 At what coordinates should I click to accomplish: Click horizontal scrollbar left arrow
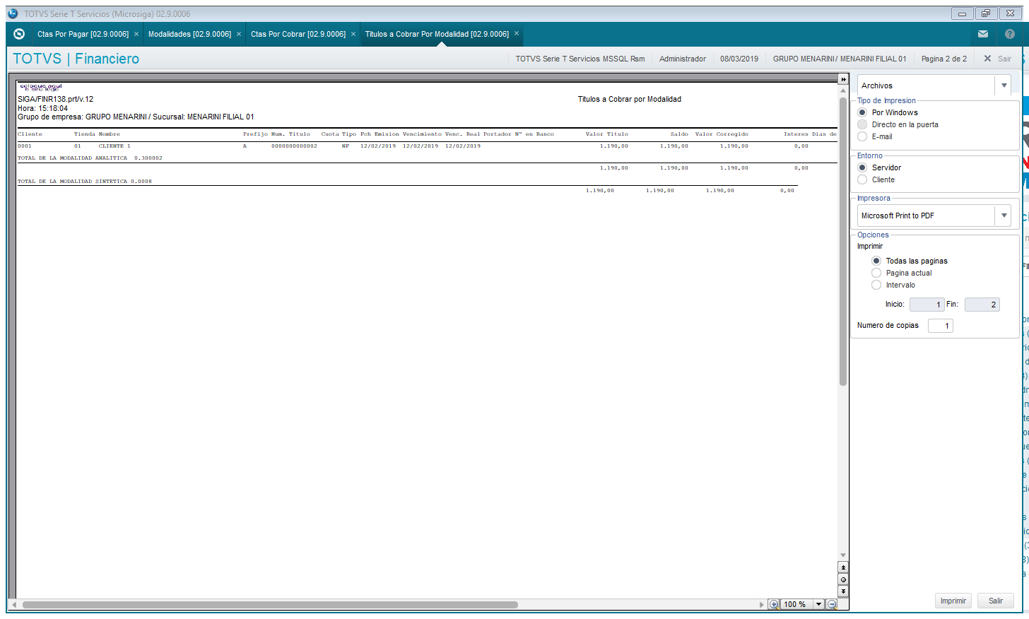[x=13, y=605]
